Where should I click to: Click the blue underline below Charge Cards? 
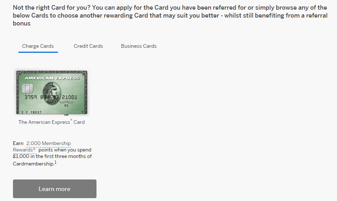[38, 52]
